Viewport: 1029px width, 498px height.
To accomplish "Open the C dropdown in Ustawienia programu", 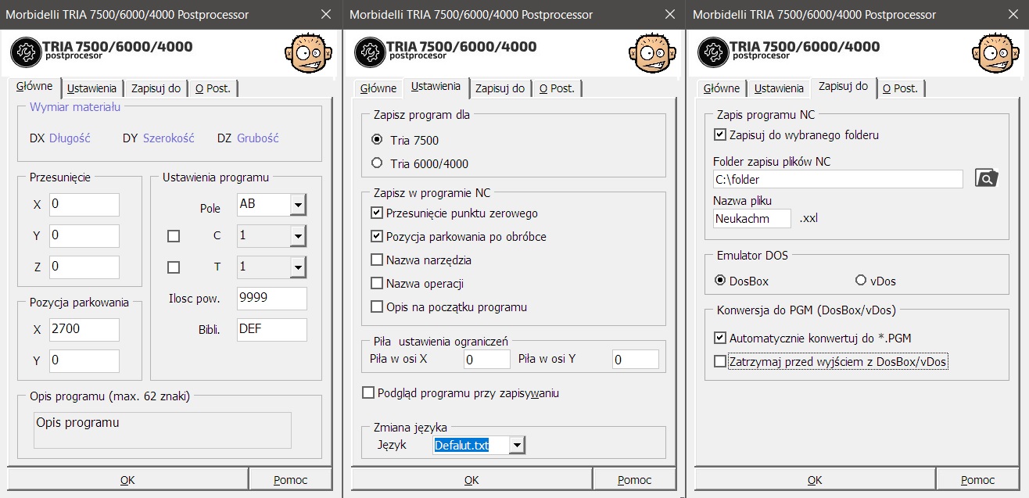I will tap(298, 236).
